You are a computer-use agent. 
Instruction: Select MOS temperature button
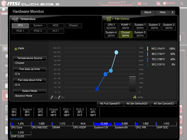tap(56, 26)
